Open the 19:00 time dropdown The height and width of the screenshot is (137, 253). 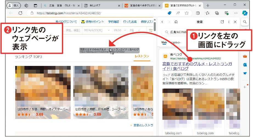[x=120, y=30]
